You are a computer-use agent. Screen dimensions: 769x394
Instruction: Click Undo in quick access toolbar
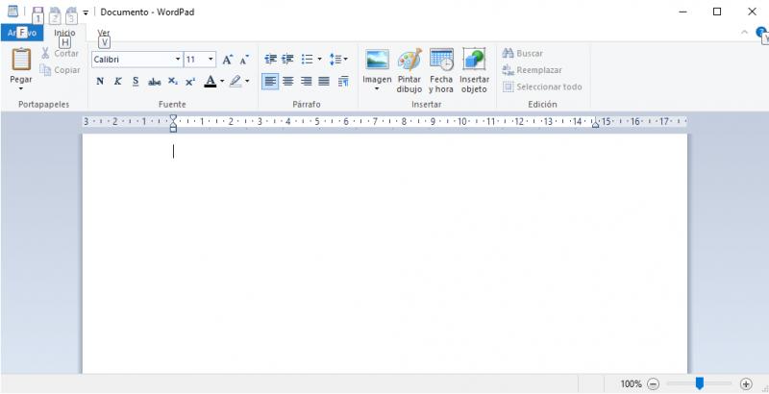[x=55, y=12]
